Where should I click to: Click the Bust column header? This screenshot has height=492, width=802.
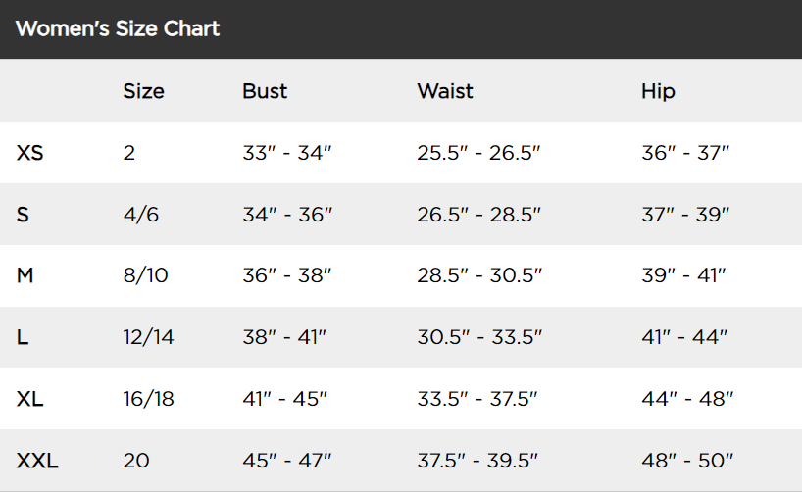(265, 91)
